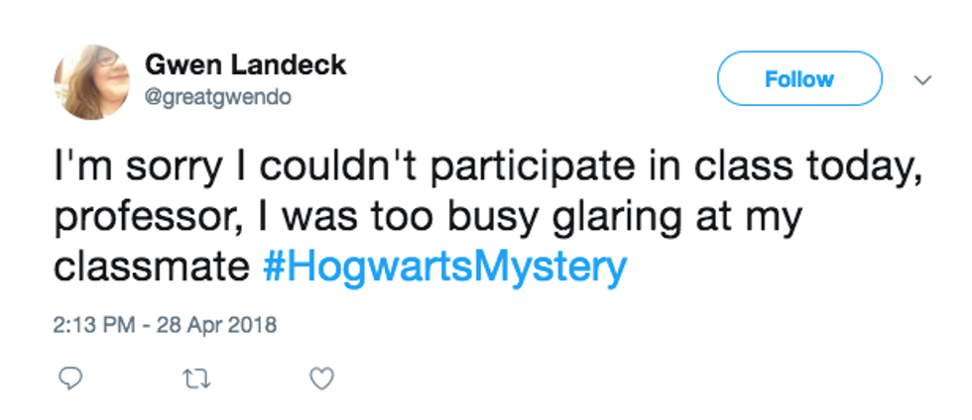The height and width of the screenshot is (420, 972).
Task: Click the 2:13 PM time in the timestamp
Action: click(97, 324)
